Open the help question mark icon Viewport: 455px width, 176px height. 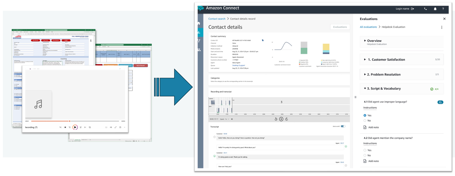click(x=443, y=9)
